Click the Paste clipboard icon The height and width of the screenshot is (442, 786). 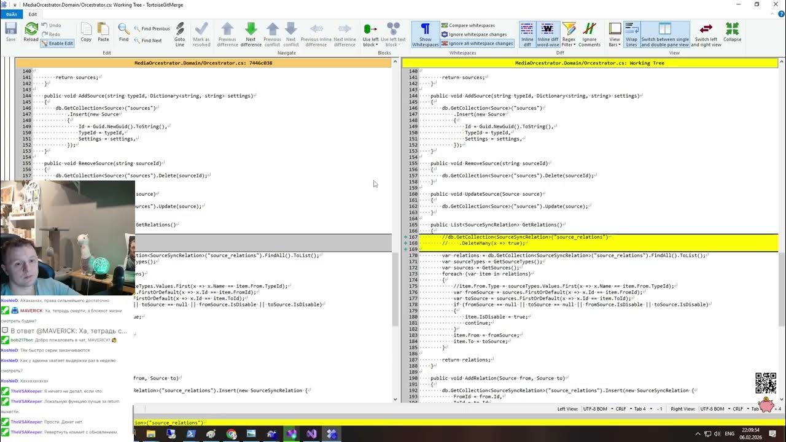[x=103, y=32]
